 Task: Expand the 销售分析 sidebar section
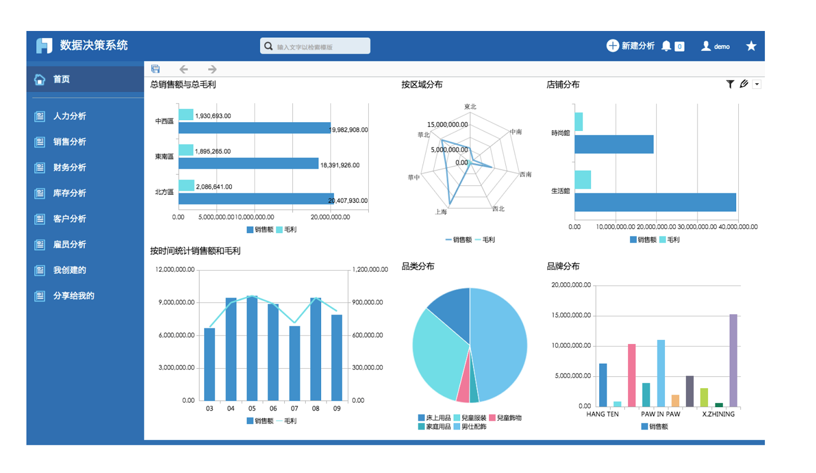(x=65, y=142)
